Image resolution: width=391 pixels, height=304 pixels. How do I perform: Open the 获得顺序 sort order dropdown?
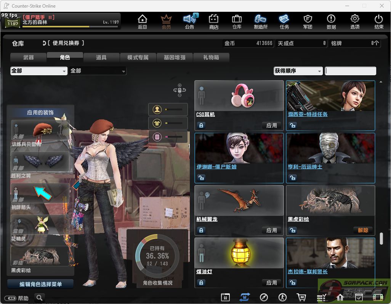click(298, 71)
